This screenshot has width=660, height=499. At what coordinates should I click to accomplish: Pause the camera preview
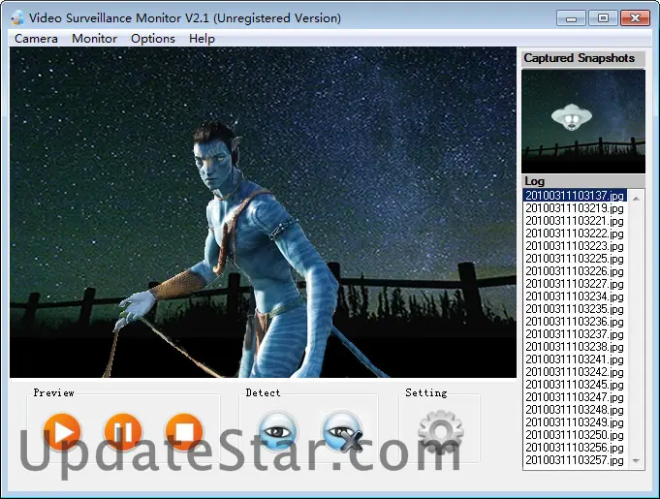(x=123, y=432)
